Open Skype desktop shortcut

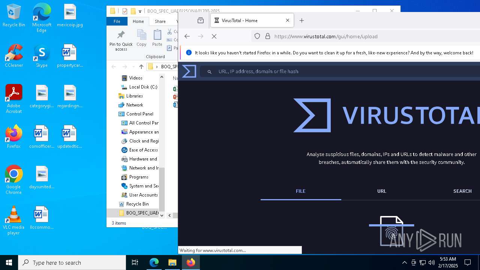click(42, 56)
